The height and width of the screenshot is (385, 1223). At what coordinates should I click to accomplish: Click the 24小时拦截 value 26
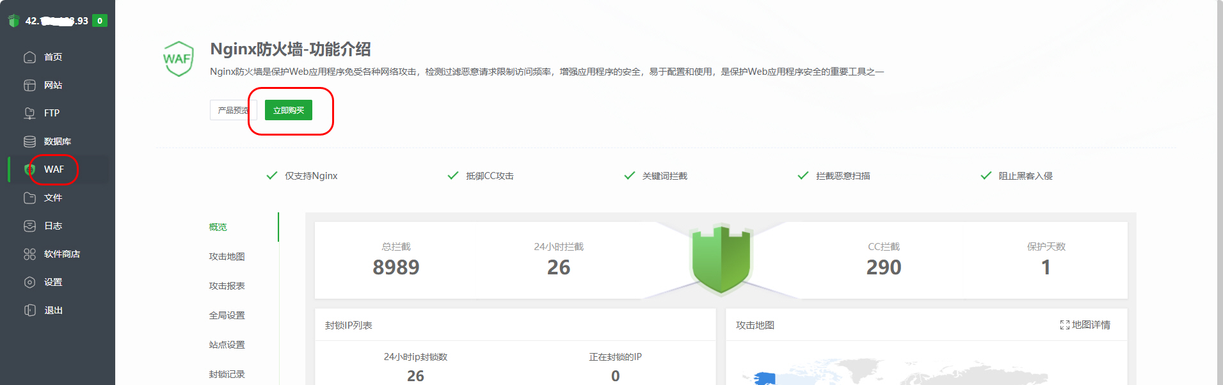[559, 267]
